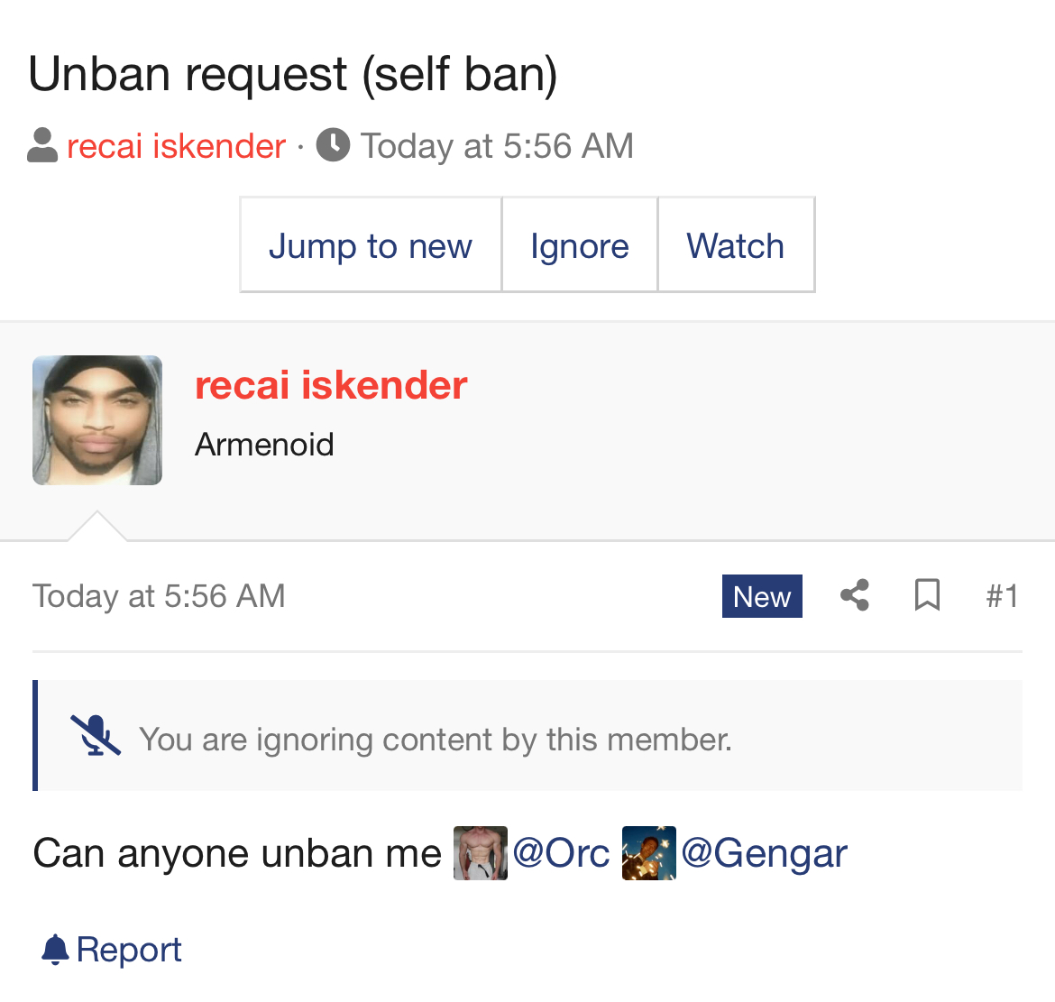1055x1002 pixels.
Task: Click the Report link below the post
Action: point(129,950)
